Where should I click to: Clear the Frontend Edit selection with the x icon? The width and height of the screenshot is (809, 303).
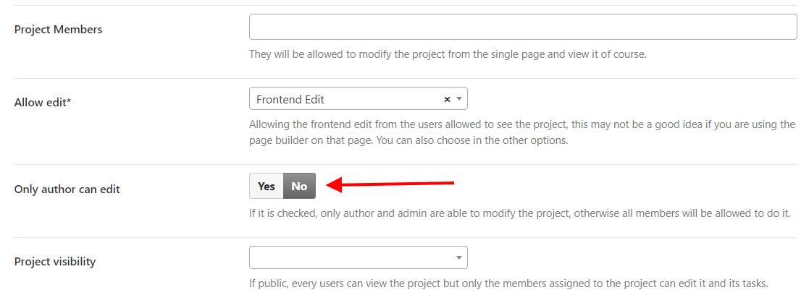pos(447,99)
